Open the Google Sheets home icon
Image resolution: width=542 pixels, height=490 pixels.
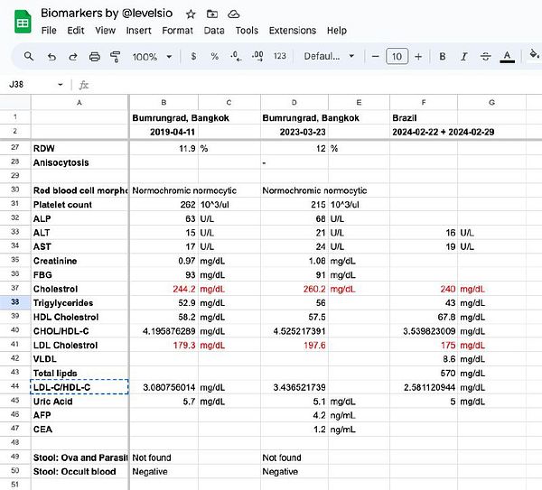point(23,22)
